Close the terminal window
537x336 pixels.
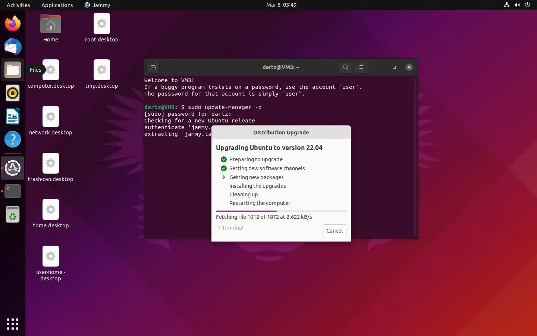coord(409,67)
